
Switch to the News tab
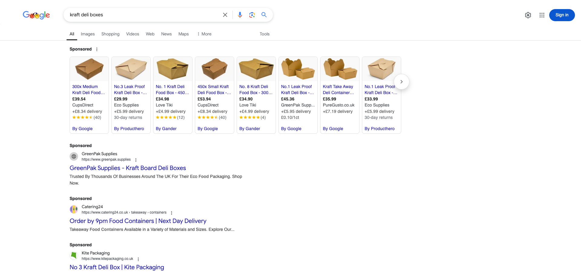(x=166, y=34)
